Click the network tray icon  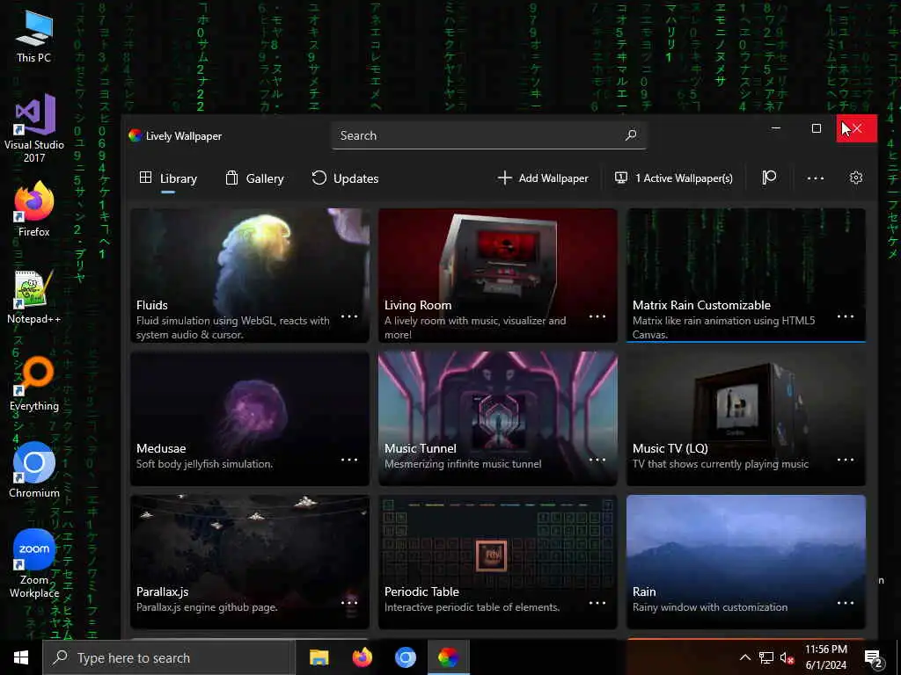click(x=766, y=657)
